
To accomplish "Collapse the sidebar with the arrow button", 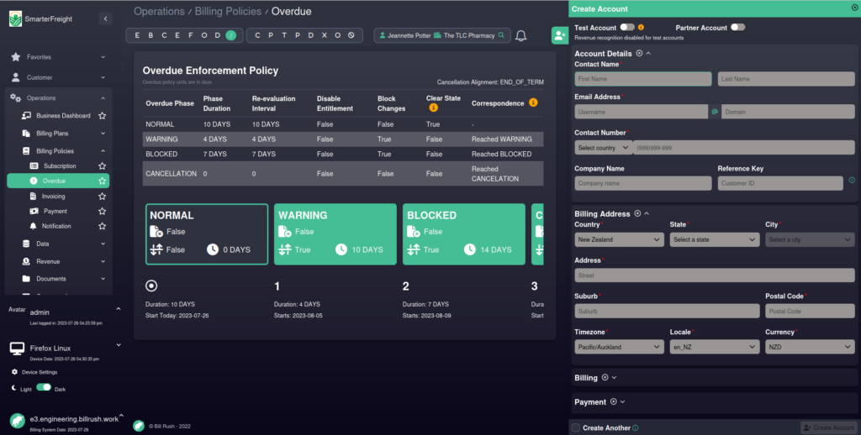I will pyautogui.click(x=105, y=18).
